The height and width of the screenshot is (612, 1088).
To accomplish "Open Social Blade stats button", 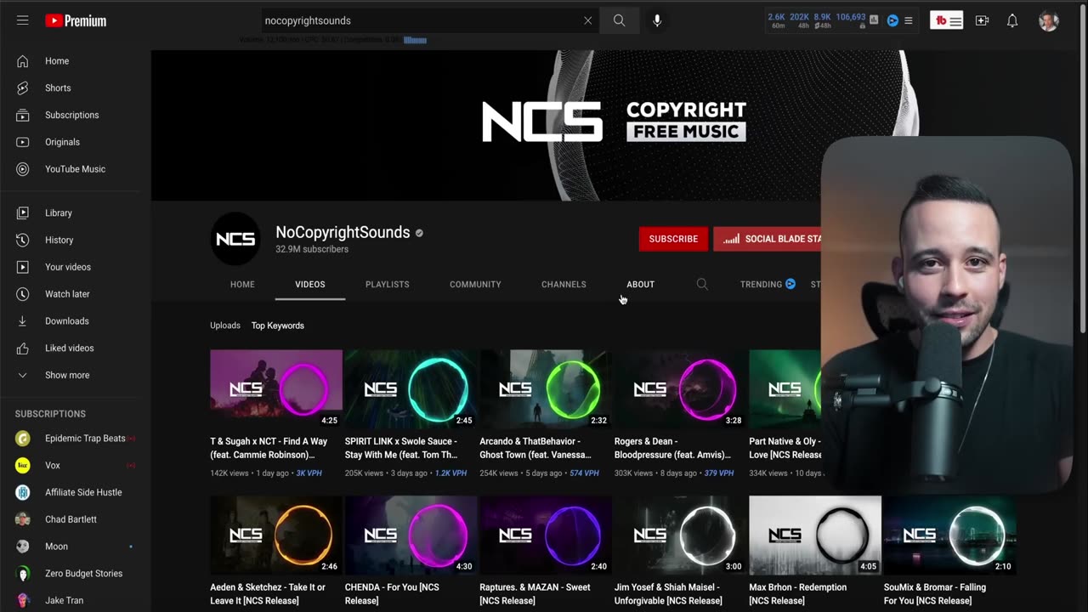I will click(768, 239).
